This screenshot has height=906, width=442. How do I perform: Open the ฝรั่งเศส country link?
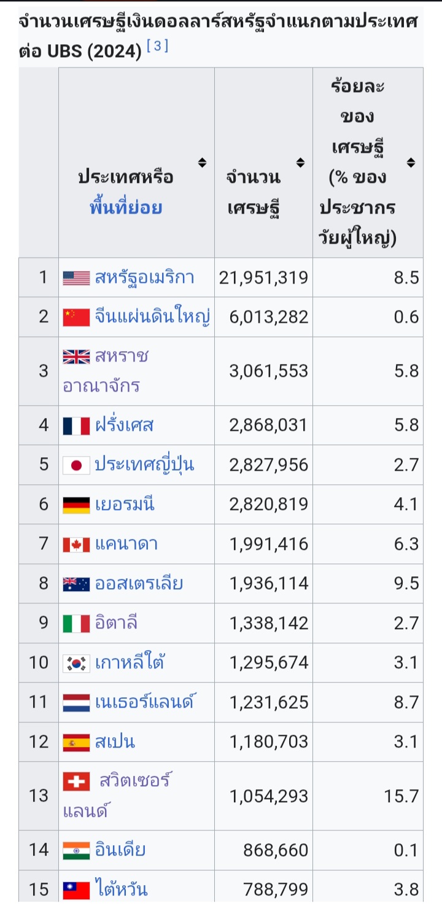click(124, 425)
